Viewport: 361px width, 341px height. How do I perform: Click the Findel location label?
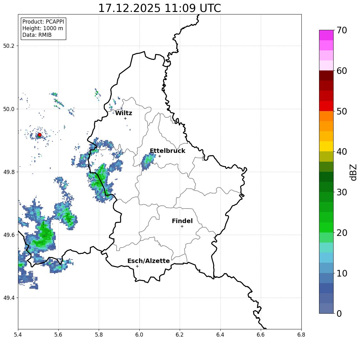182,221
